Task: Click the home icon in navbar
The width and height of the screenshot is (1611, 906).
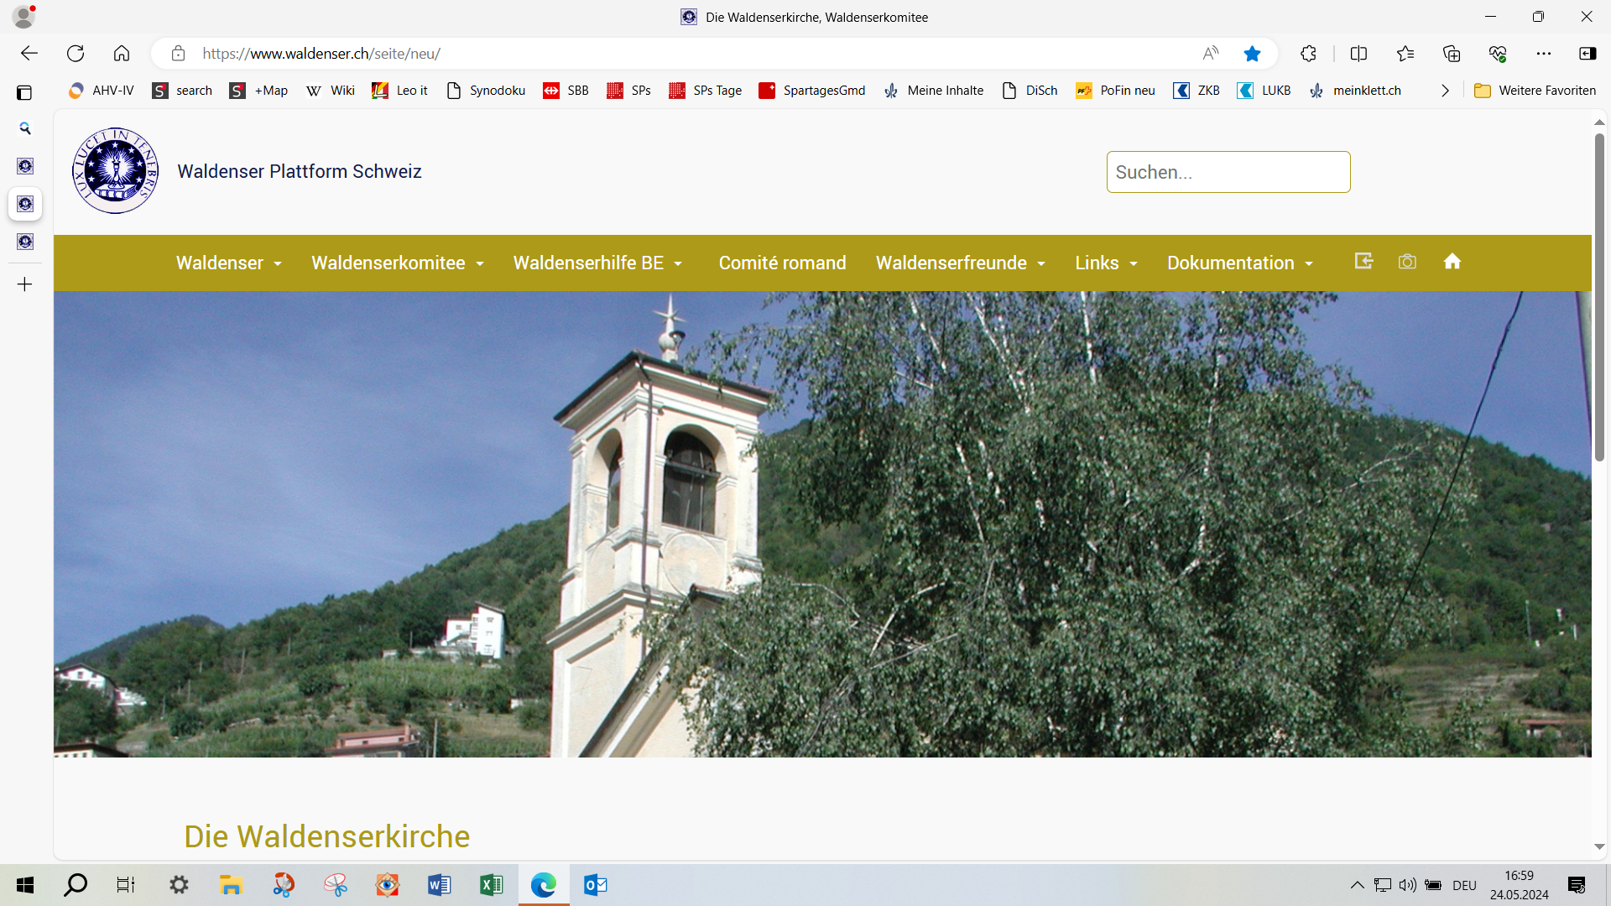Action: (1452, 261)
